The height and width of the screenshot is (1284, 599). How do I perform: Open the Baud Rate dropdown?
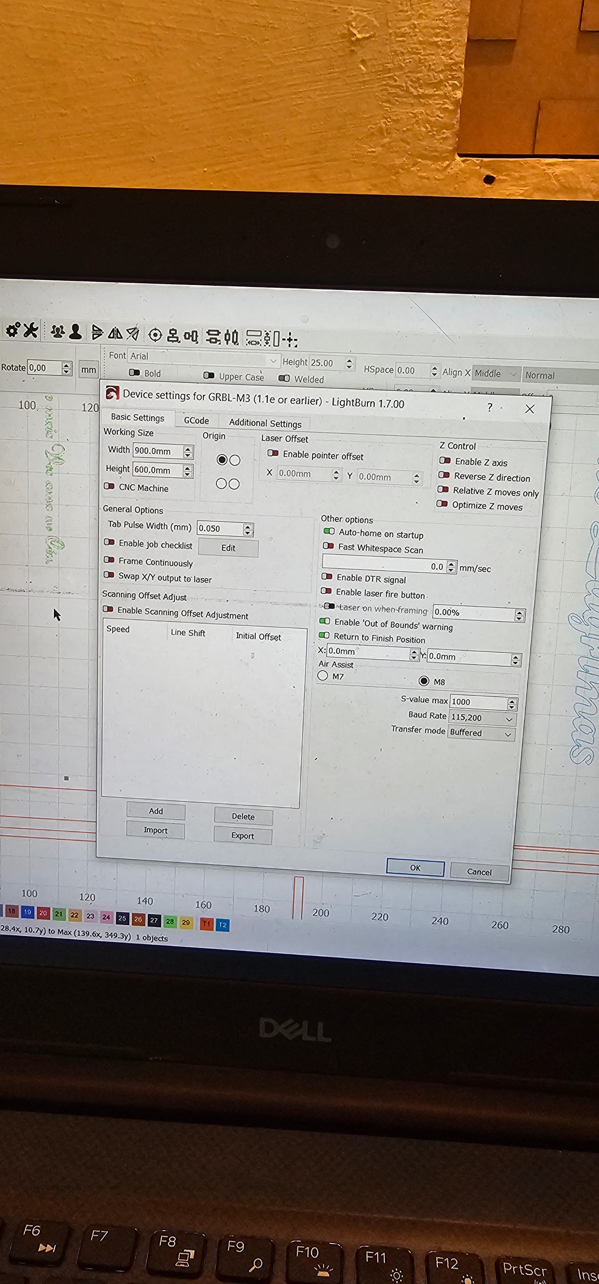click(482, 718)
